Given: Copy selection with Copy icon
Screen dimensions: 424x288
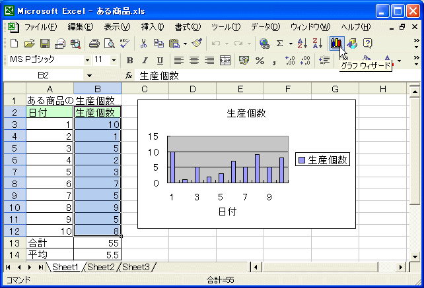Looking at the screenshot, I should (x=159, y=43).
